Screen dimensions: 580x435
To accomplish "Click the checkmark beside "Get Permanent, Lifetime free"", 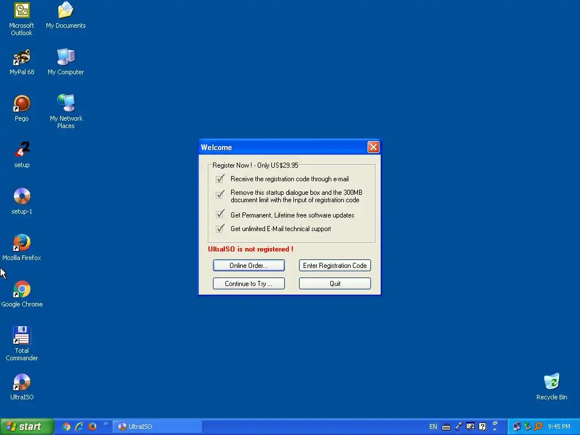I will [220, 214].
